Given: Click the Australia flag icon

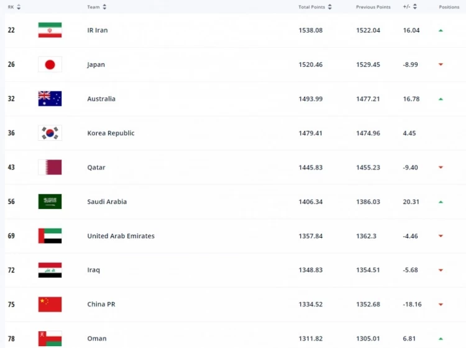Looking at the screenshot, I should click(x=50, y=99).
